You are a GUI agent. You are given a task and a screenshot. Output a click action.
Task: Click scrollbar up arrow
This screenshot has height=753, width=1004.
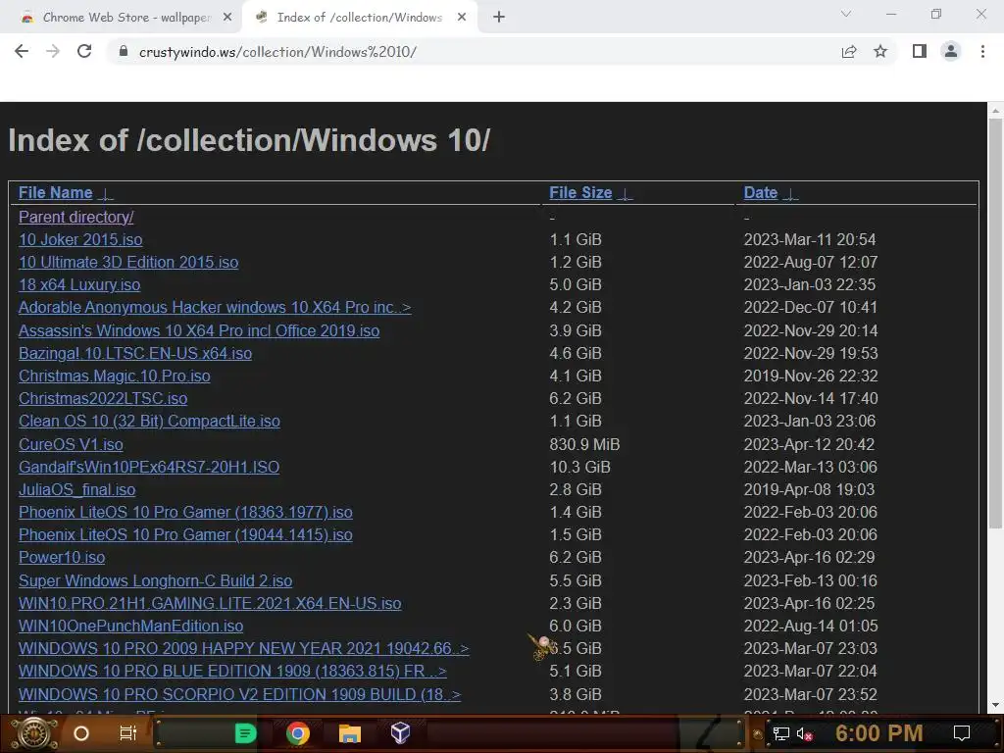tap(995, 110)
